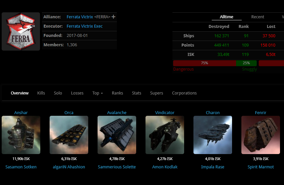Switch to the Kills tab
This screenshot has width=284, height=185.
[x=41, y=93]
